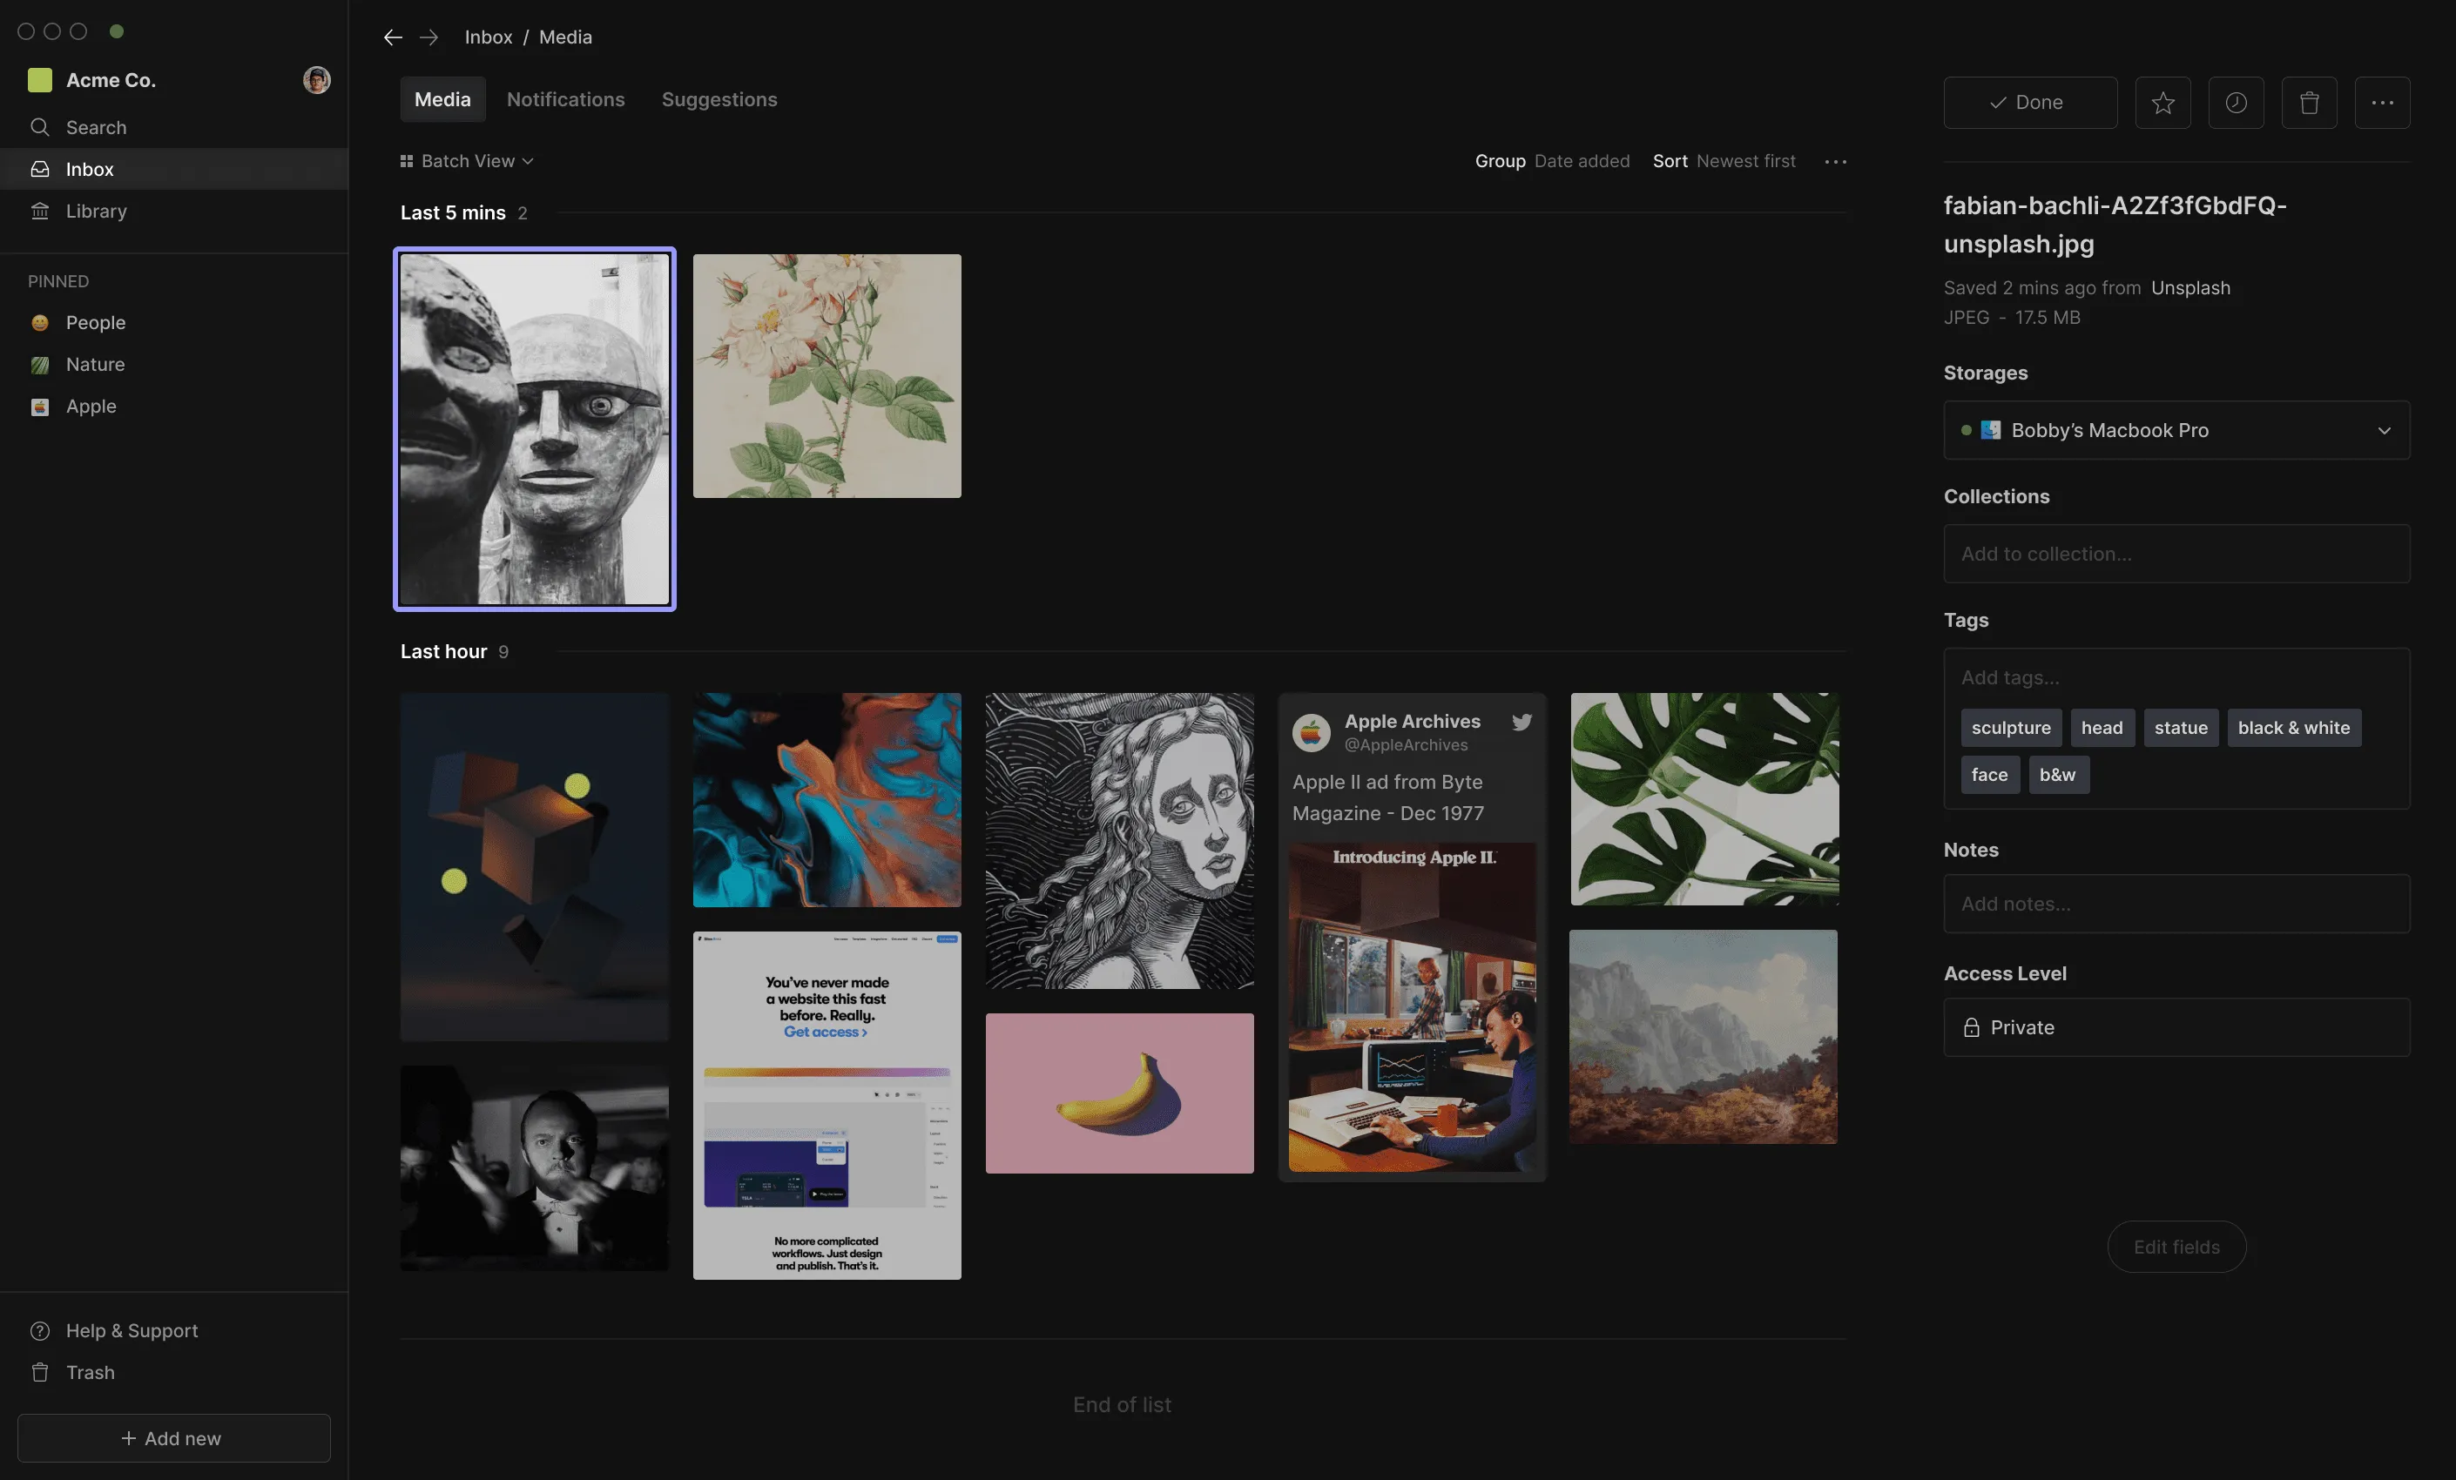Open the floating cubes 3D render thumbnail
This screenshot has width=2456, height=1480.
pos(534,867)
